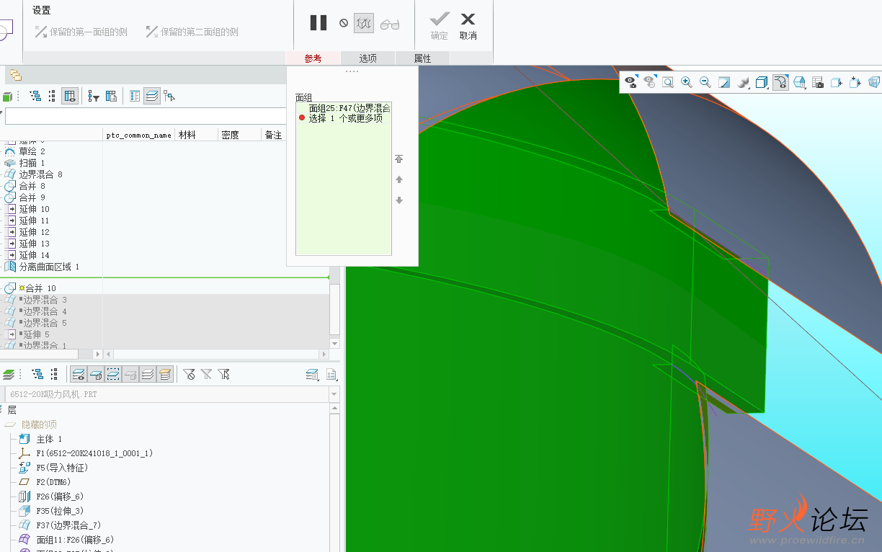Open model tree filter dropdown icon
The height and width of the screenshot is (552, 882).
(94, 96)
